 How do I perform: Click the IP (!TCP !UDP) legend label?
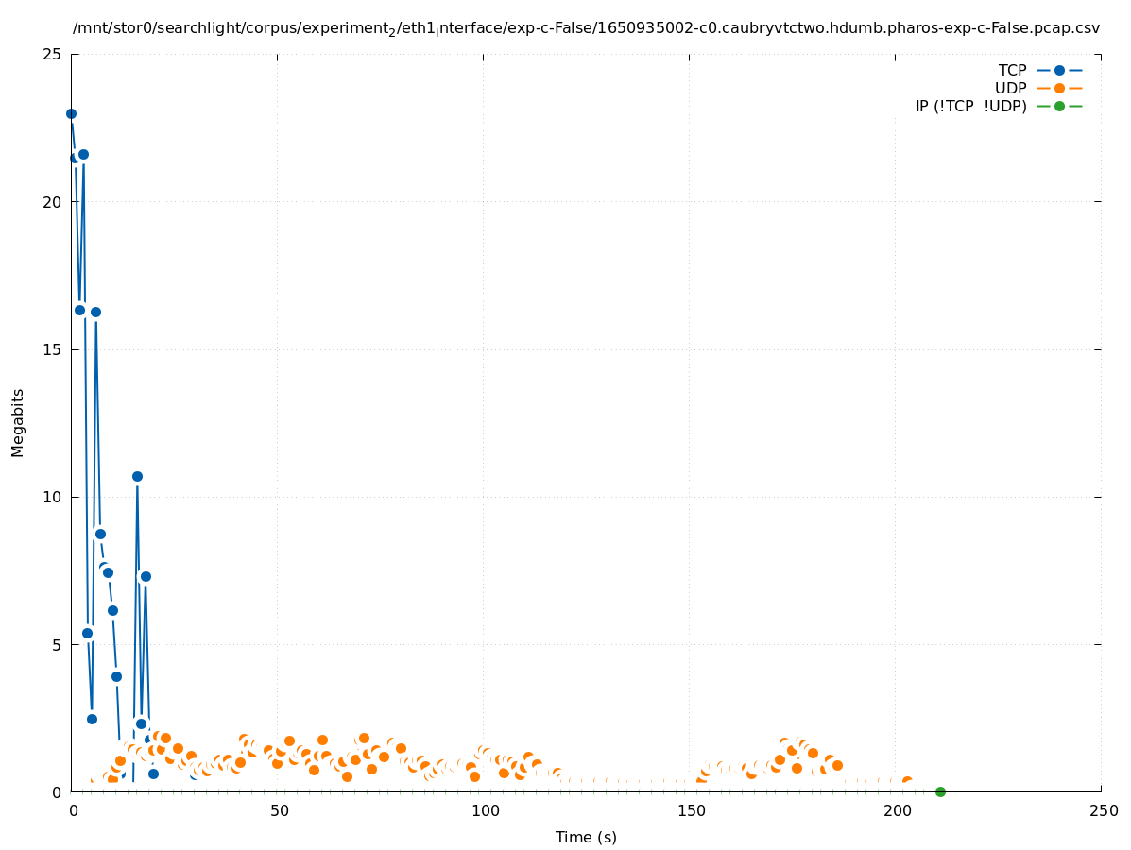point(970,106)
